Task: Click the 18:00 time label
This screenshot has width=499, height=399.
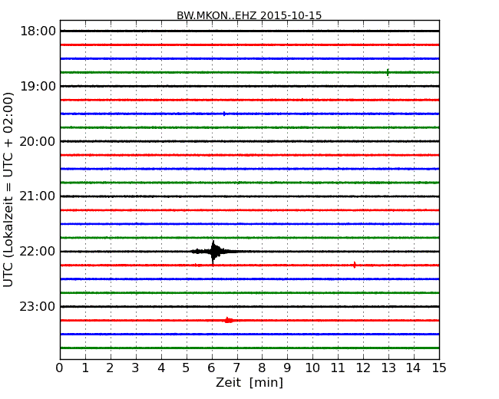Action: [38, 31]
